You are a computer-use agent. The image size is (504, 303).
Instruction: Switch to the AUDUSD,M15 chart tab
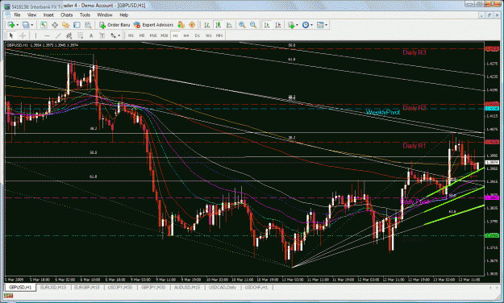click(x=187, y=287)
